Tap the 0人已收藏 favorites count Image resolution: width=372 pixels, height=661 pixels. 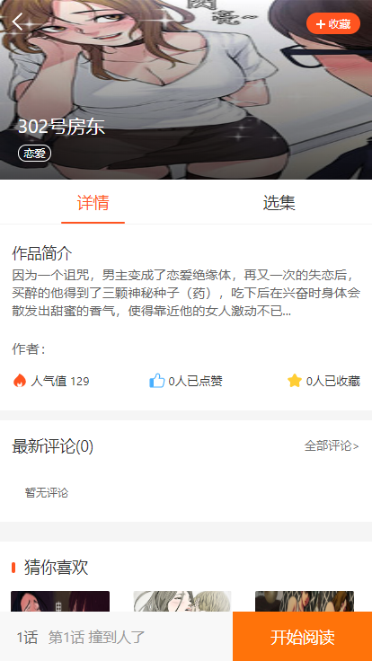(x=332, y=381)
